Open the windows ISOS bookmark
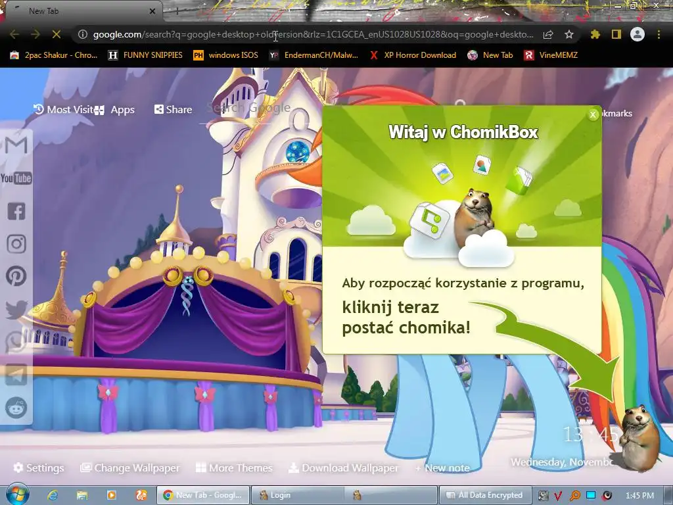The image size is (673, 505). [226, 55]
